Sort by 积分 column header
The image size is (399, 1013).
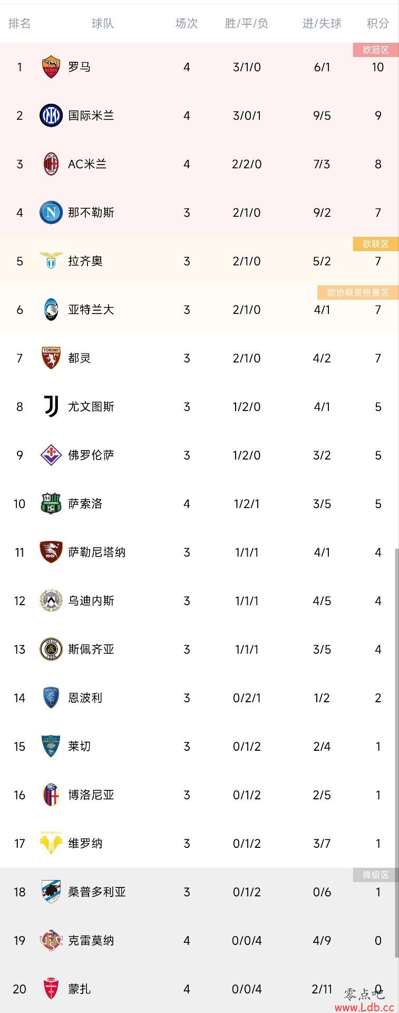coord(378,23)
